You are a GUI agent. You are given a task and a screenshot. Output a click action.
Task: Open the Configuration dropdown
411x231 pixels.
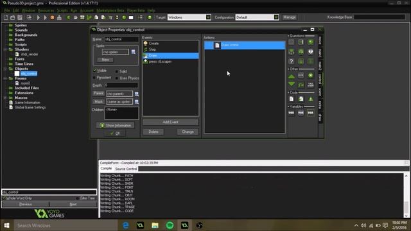point(276,17)
